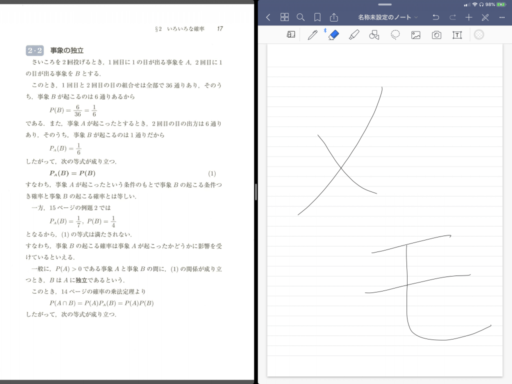512x384 pixels.
Task: Undo the last stroke
Action: click(435, 17)
